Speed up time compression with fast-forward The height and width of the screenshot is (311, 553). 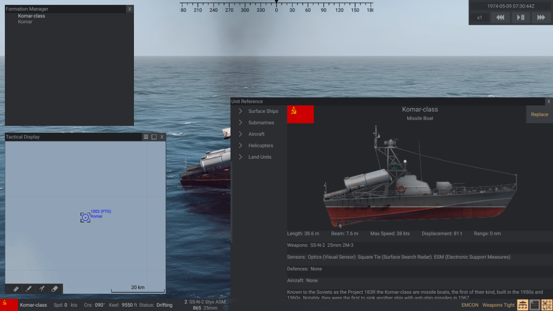(x=540, y=17)
